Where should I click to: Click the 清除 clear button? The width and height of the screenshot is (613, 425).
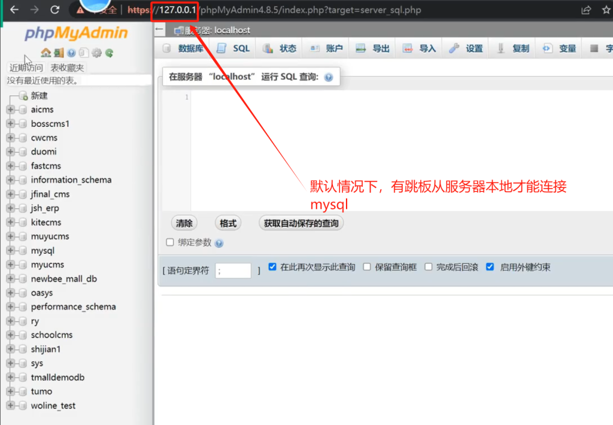pyautogui.click(x=184, y=223)
